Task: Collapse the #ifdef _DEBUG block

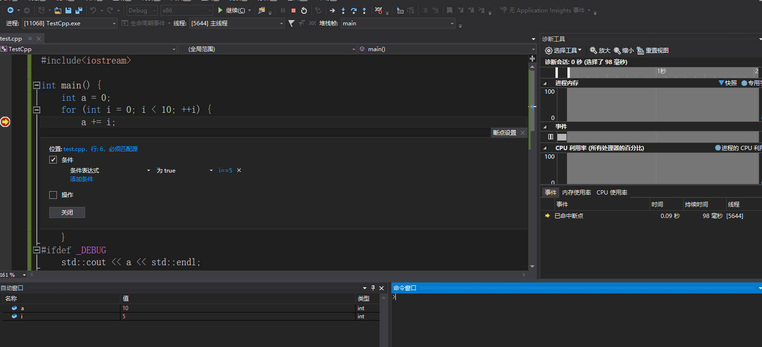Action: (x=36, y=250)
